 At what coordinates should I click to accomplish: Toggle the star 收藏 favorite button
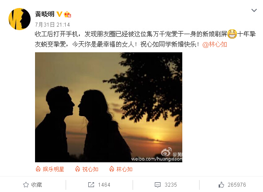click(32, 184)
